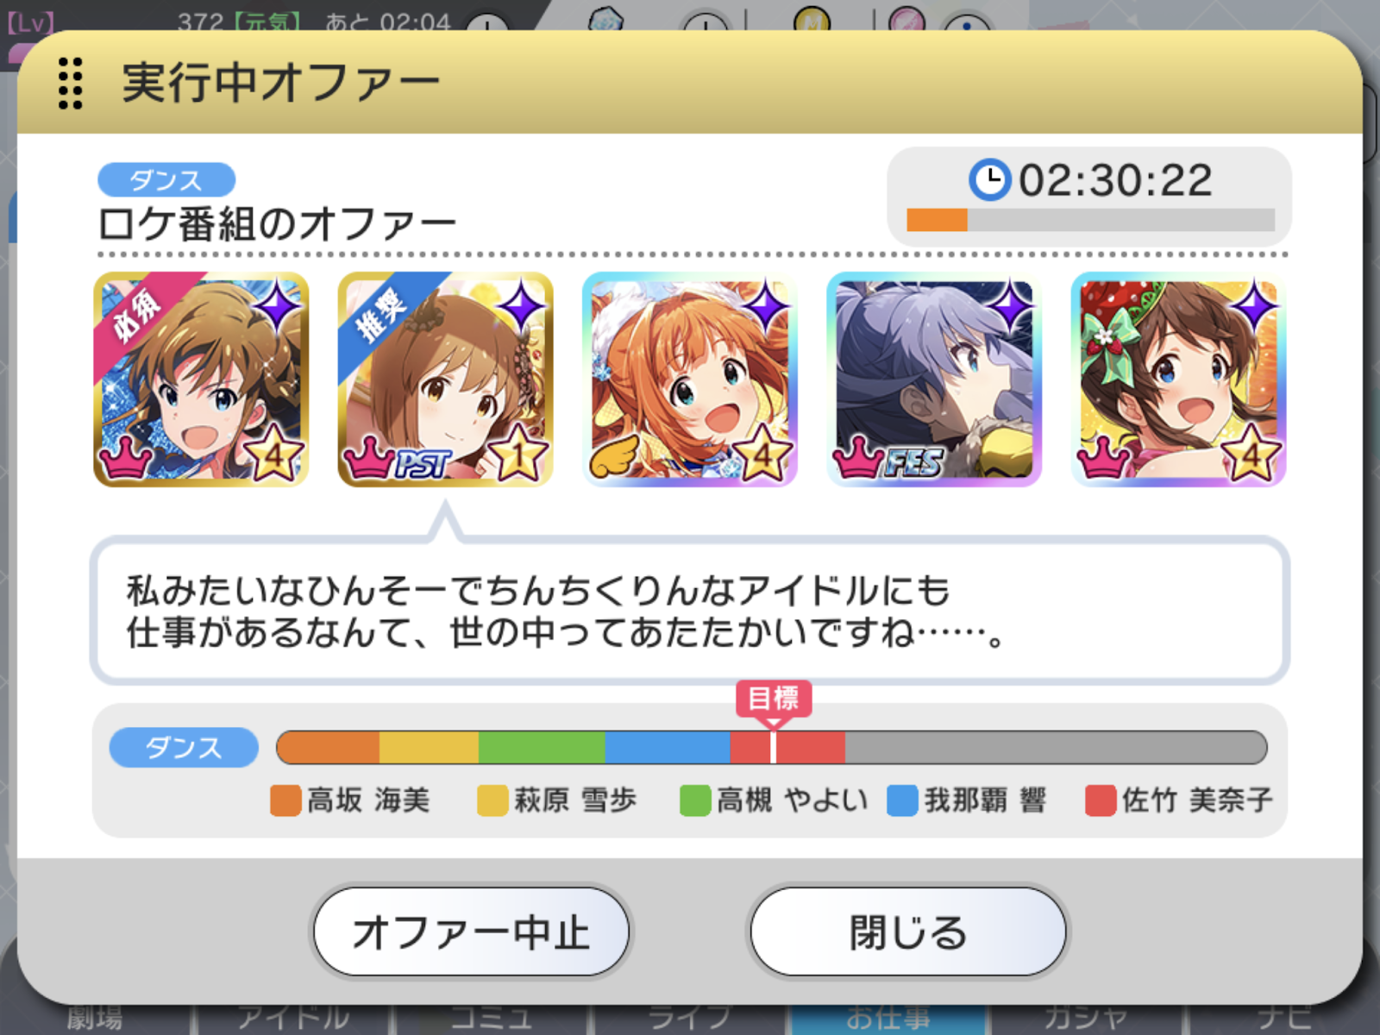Click the 目標 target marker on dance bar
This screenshot has height=1035, width=1380.
[774, 698]
